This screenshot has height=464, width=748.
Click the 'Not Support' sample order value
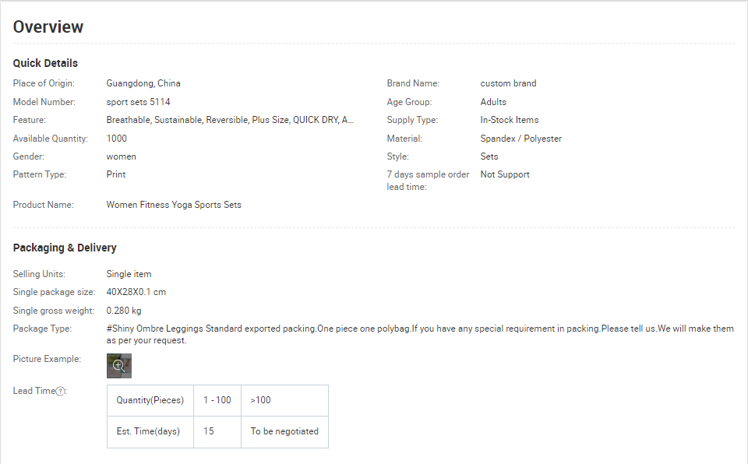(x=505, y=174)
